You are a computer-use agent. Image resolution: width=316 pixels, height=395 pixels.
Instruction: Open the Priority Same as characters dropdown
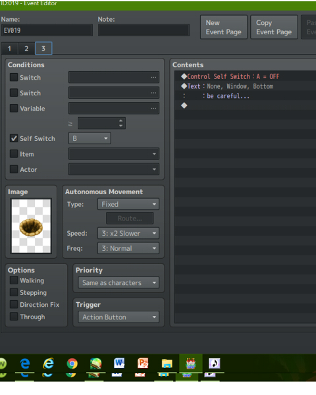[118, 282]
